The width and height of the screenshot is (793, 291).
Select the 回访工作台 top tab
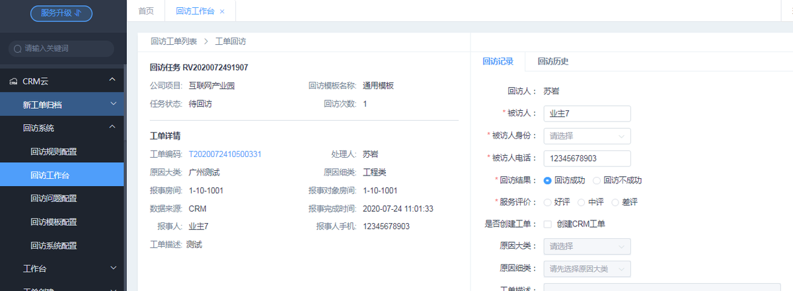(x=194, y=11)
